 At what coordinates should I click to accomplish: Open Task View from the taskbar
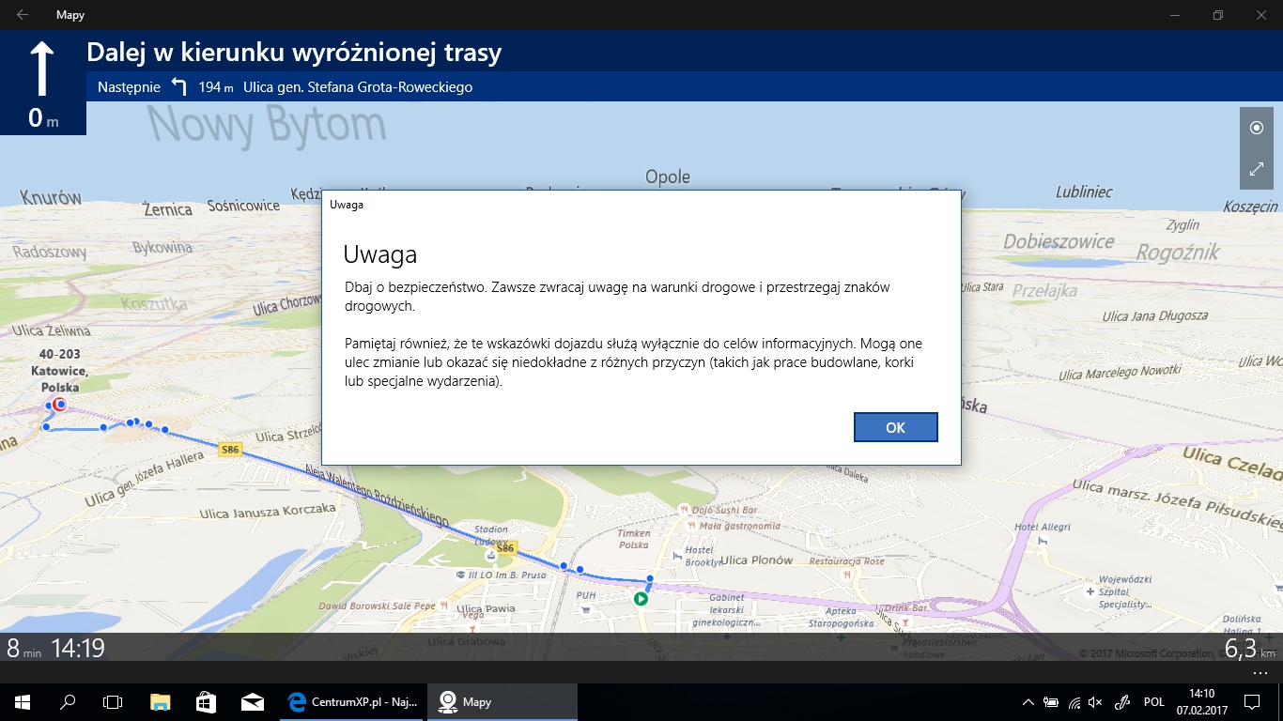tap(113, 701)
